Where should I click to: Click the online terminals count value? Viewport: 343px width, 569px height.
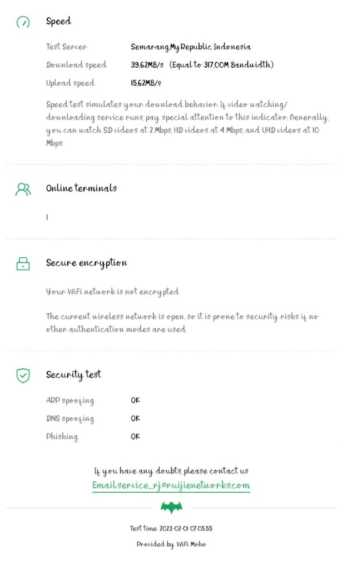click(x=47, y=218)
